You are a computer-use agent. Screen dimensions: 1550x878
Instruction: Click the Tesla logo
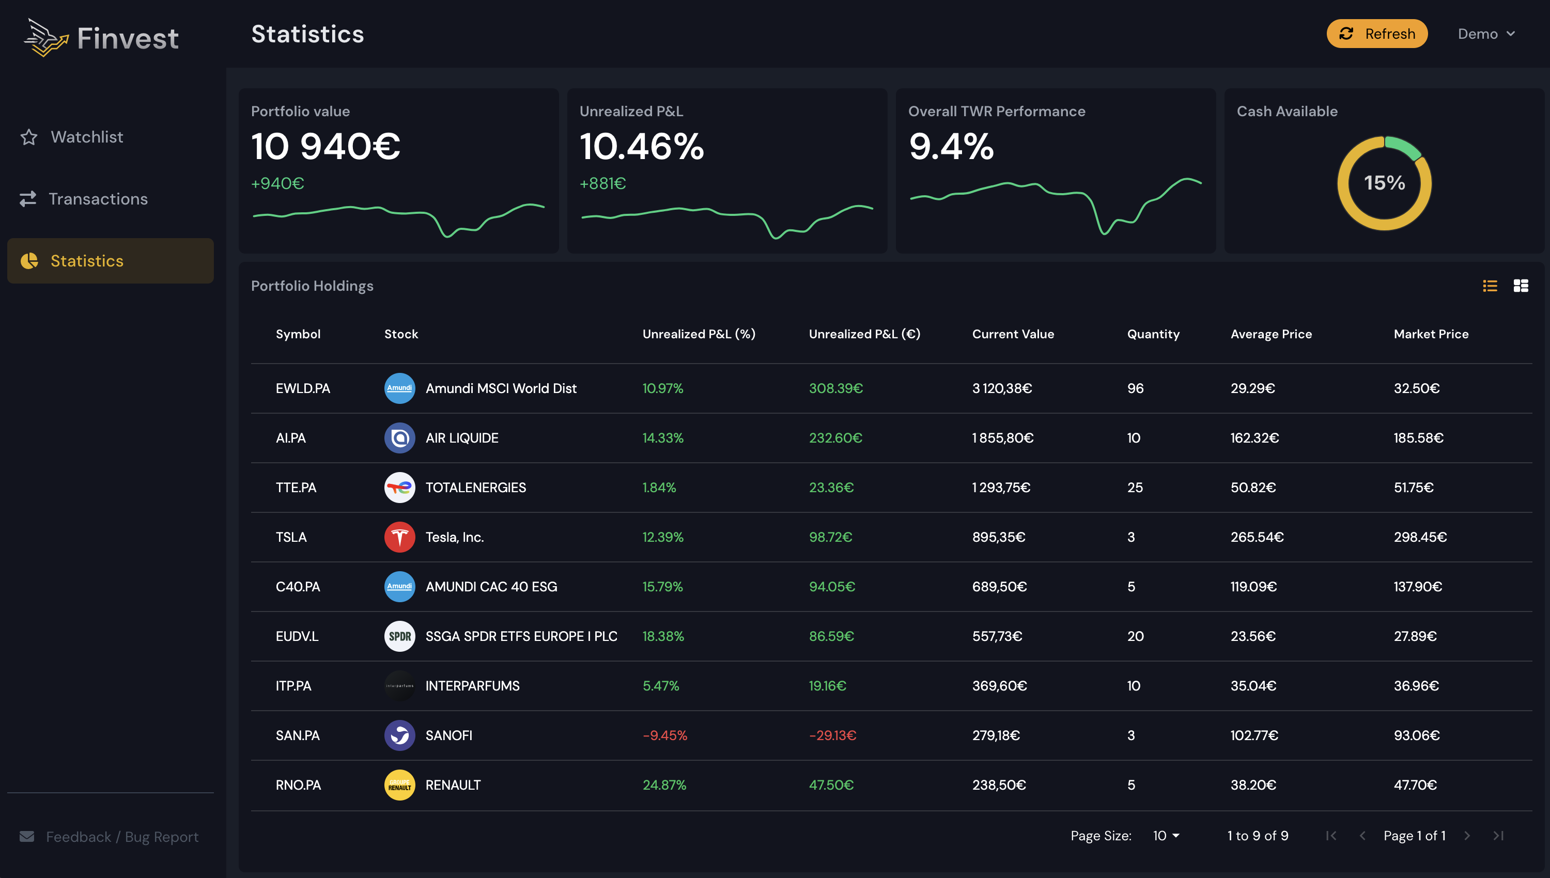[x=400, y=537]
